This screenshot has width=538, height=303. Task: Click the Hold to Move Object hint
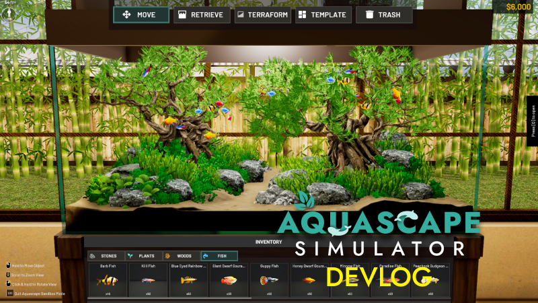click(x=28, y=265)
